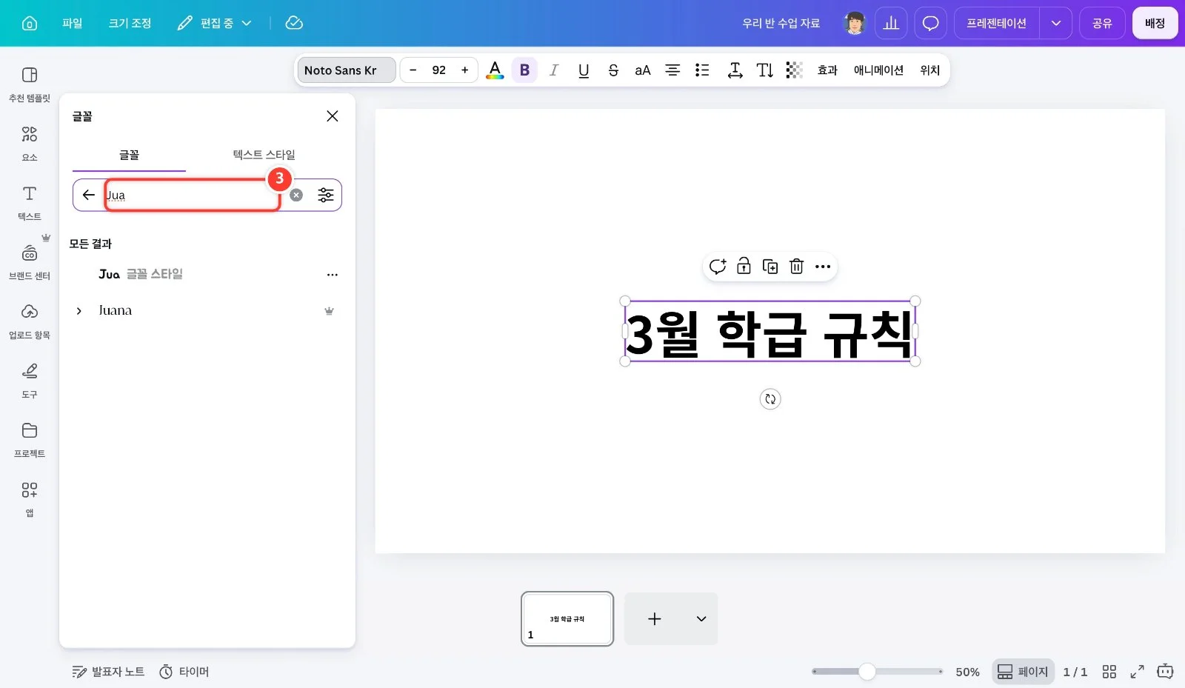The image size is (1185, 688).
Task: Open the text color picker
Action: click(x=495, y=70)
